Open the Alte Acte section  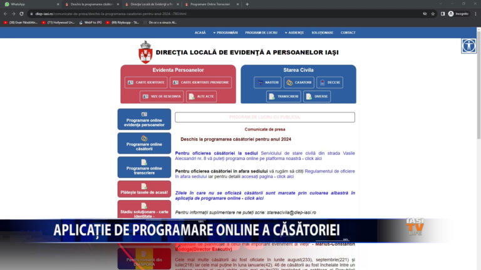pos(200,96)
